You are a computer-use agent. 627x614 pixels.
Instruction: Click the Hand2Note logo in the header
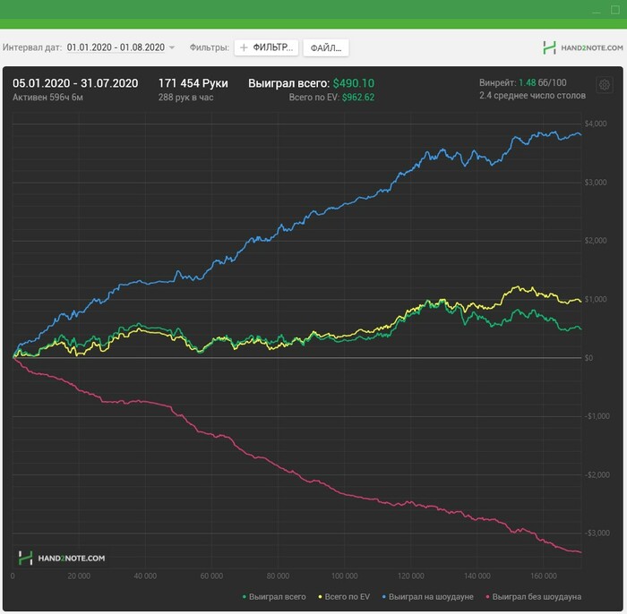[582, 47]
